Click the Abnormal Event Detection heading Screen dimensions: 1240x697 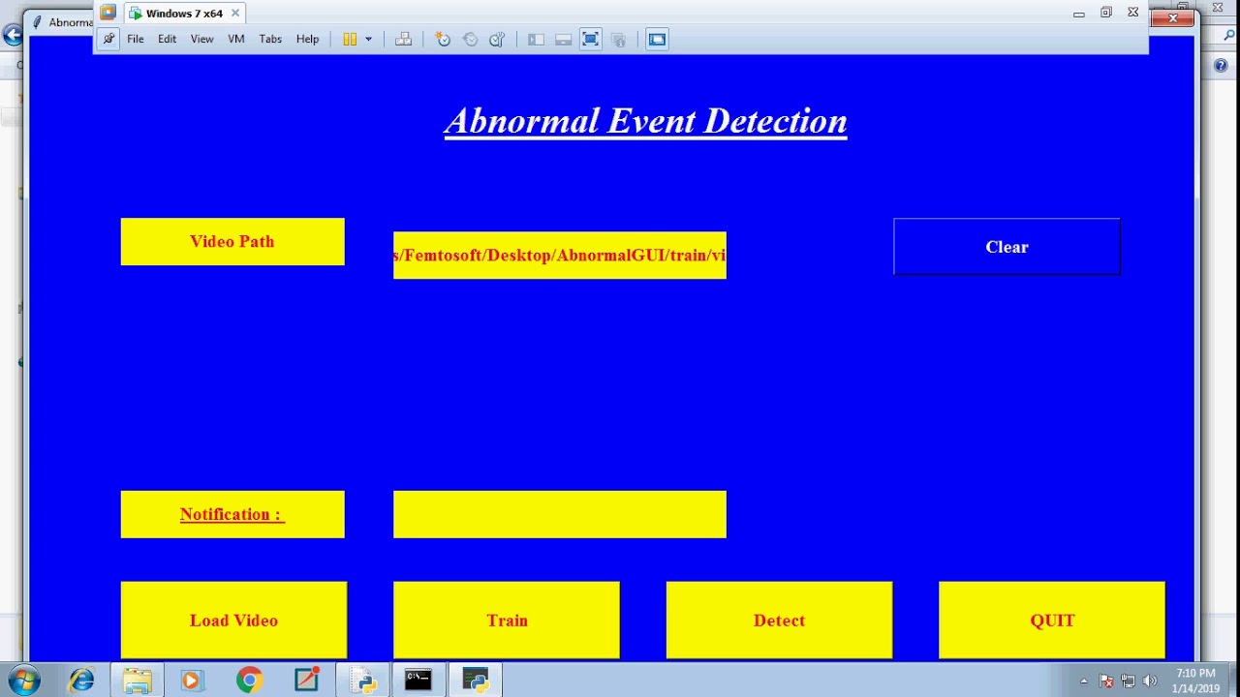click(x=645, y=122)
